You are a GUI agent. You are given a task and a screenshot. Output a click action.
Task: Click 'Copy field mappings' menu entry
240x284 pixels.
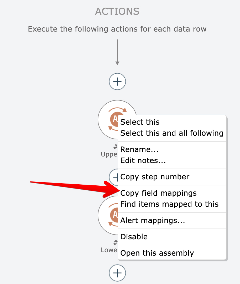pos(158,193)
